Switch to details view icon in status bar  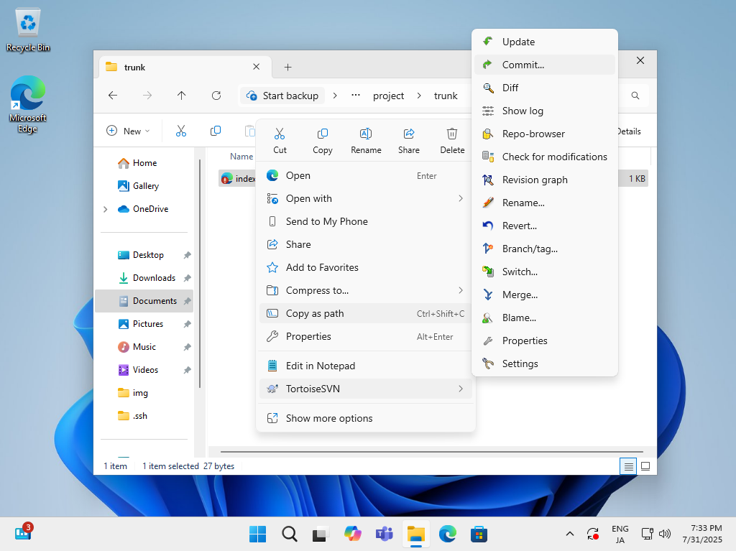[628, 466]
